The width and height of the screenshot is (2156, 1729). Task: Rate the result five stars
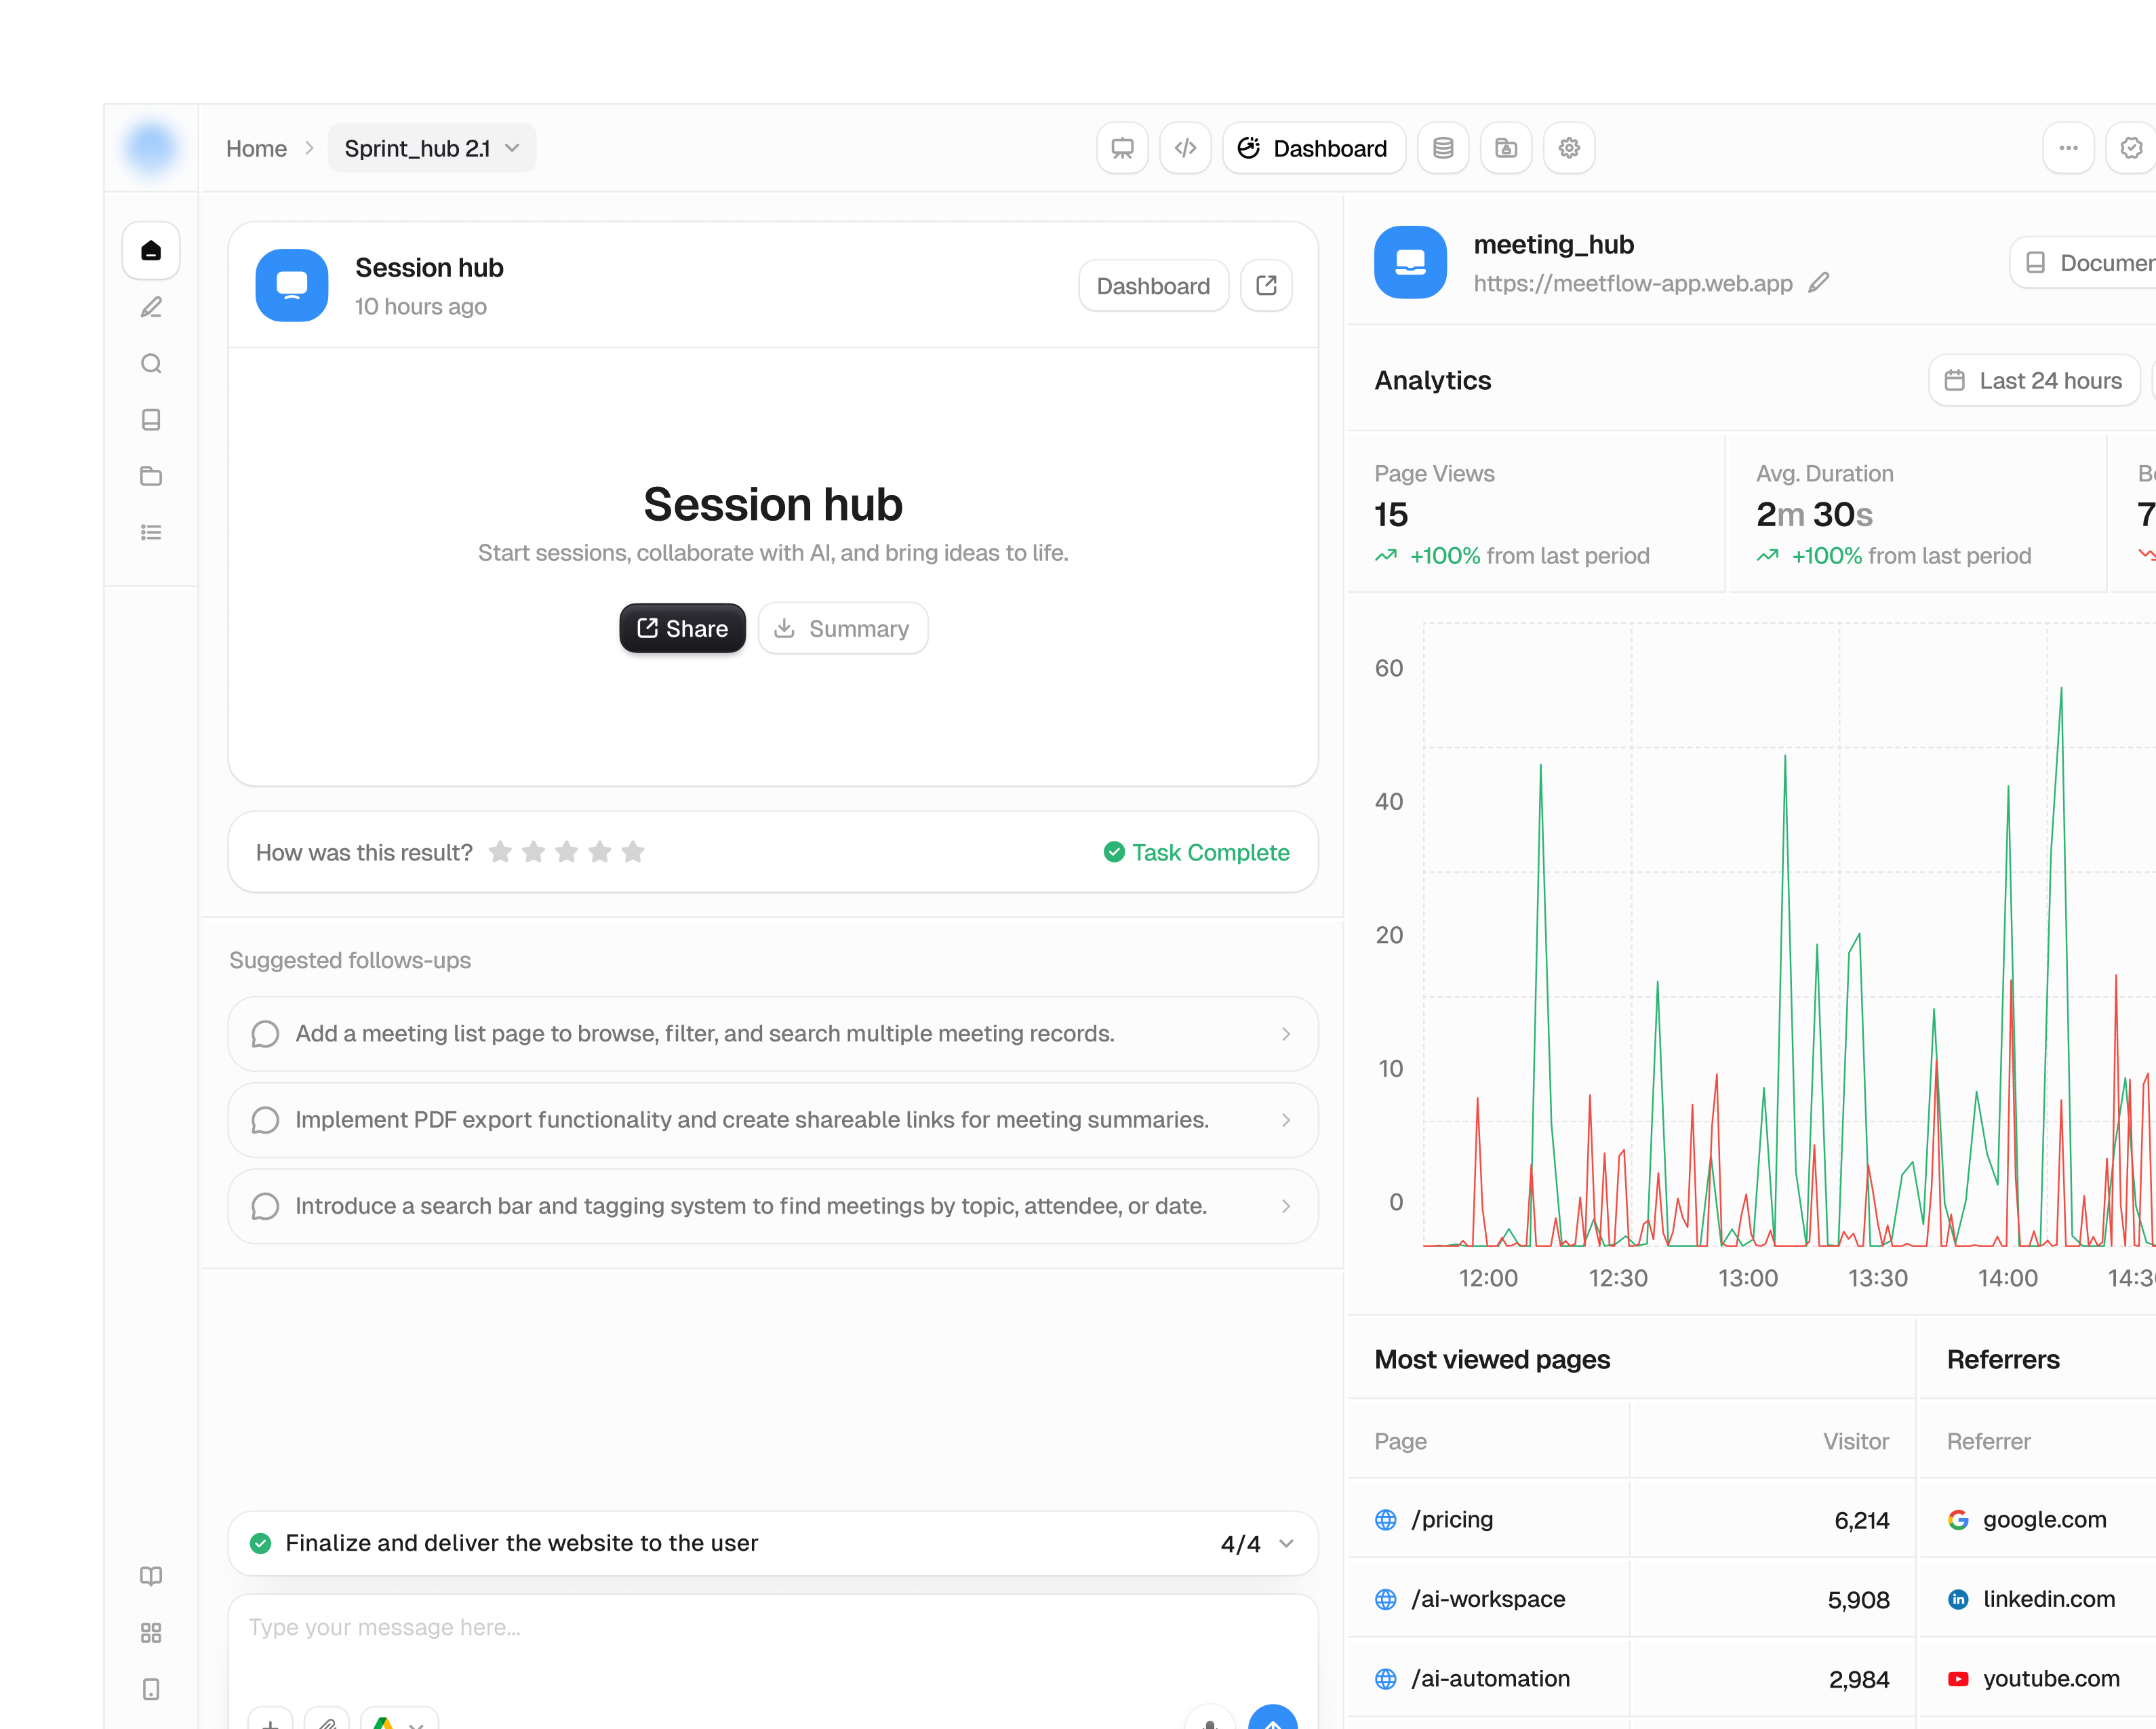632,852
